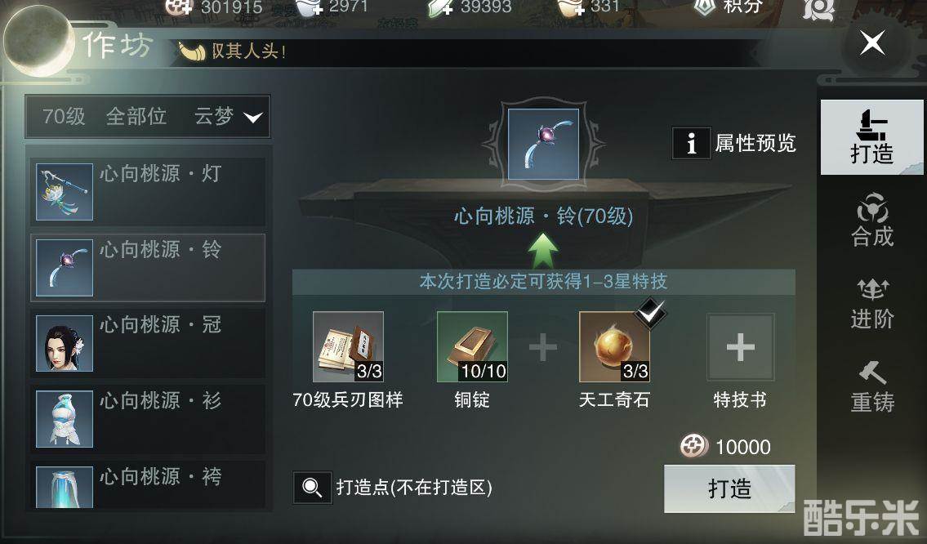927x544 pixels.
Task: Pick the 心向桃源·衫 garment entry
Action: pyautogui.click(x=148, y=419)
